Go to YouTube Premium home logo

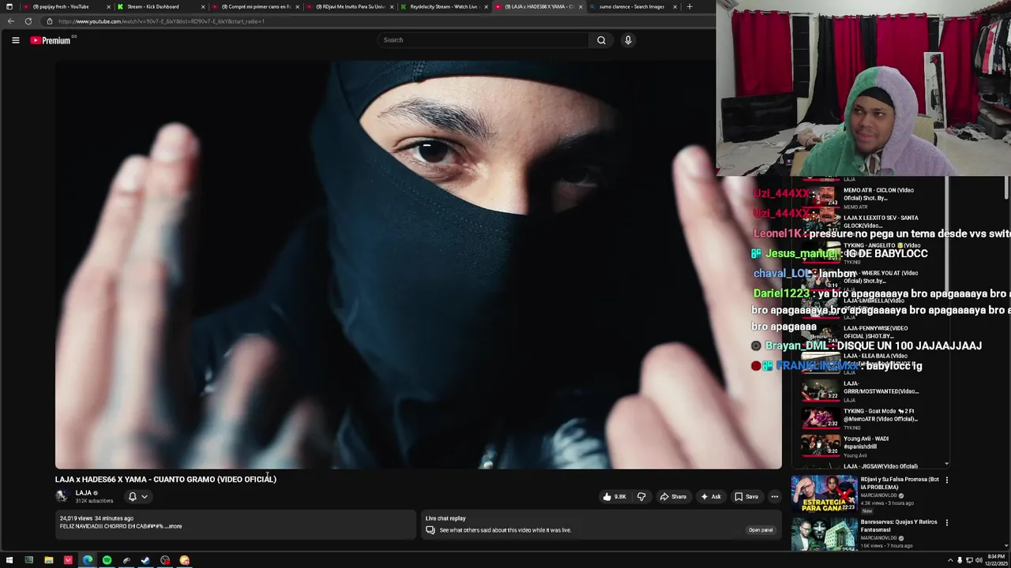pyautogui.click(x=51, y=40)
